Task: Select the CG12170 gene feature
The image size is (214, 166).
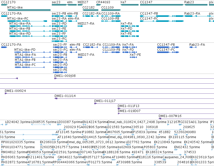Action: coord(4,5)
